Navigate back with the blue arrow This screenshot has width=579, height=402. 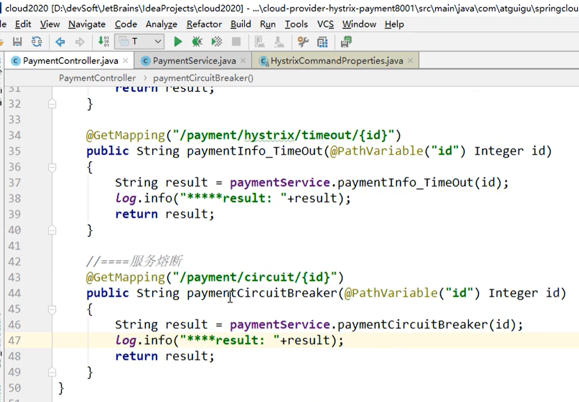(60, 42)
